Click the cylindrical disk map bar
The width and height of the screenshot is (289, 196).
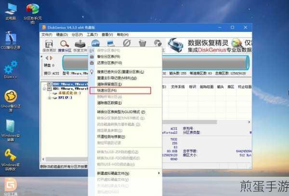(156, 63)
